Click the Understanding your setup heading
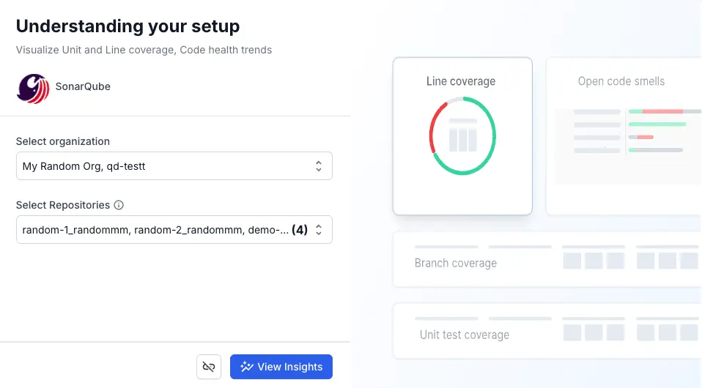 128,26
